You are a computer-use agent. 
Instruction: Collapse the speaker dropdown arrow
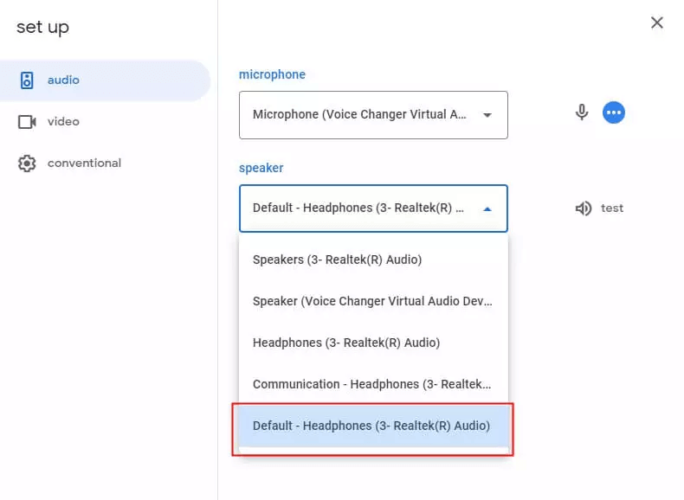coord(487,208)
